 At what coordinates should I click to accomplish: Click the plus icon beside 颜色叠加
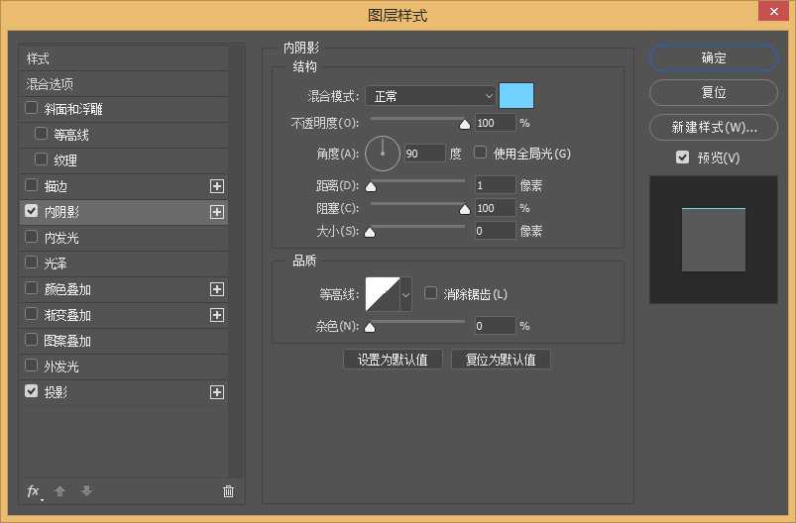tap(217, 289)
